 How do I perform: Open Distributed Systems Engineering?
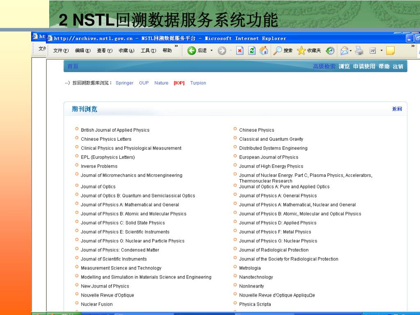click(273, 148)
